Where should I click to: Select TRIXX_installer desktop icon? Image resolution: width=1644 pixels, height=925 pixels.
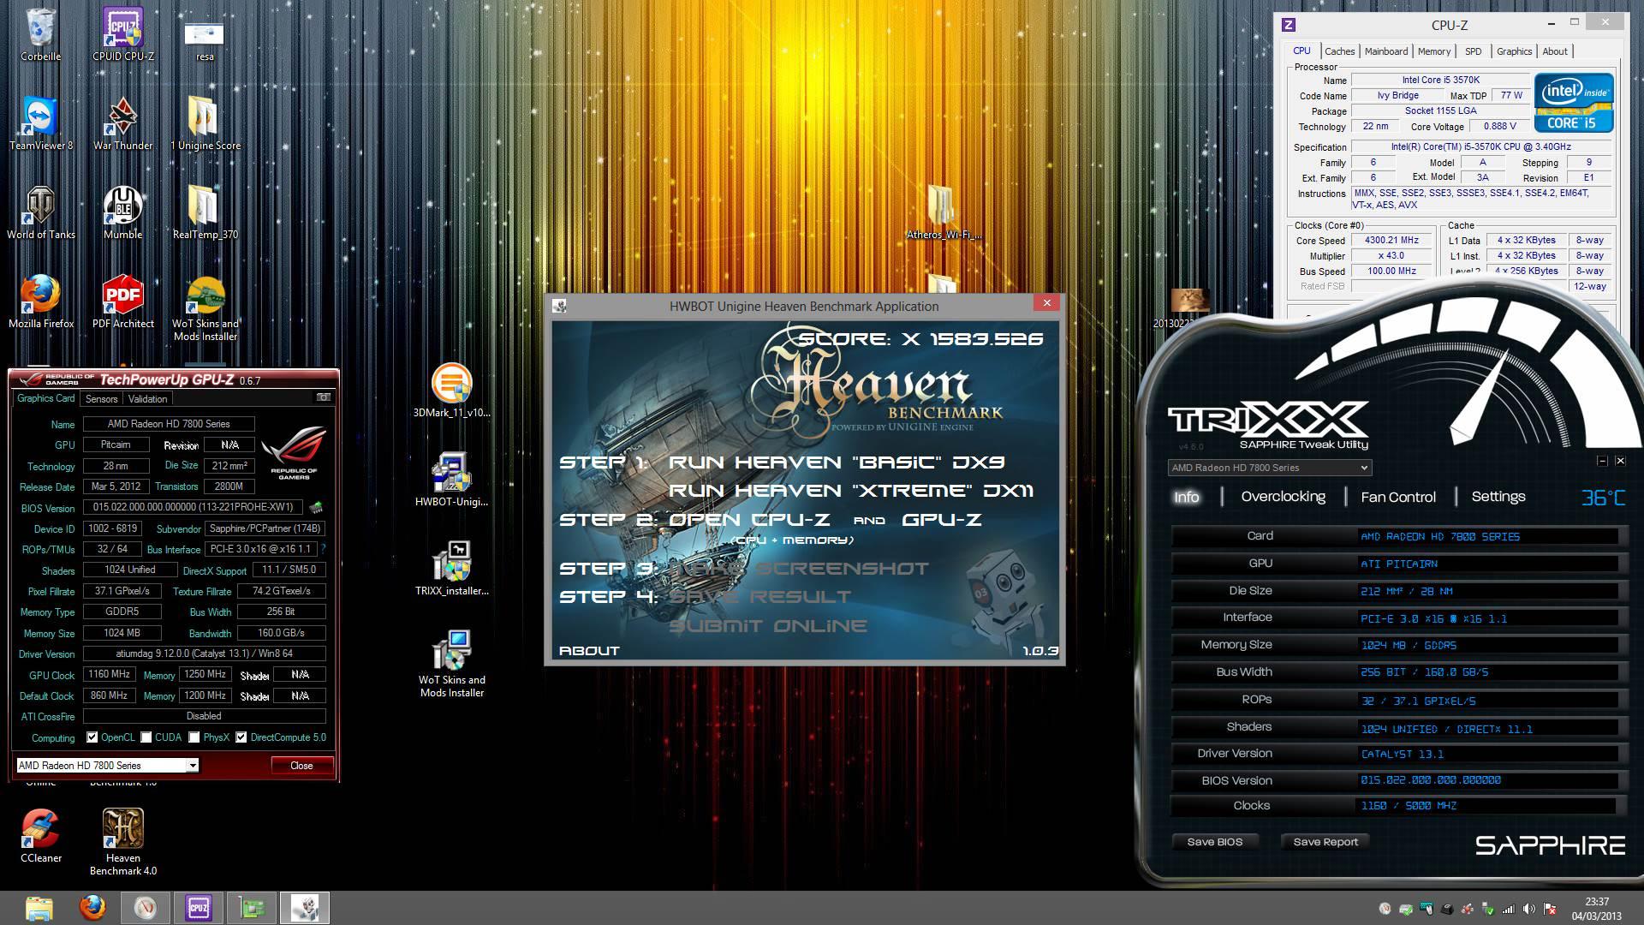tap(451, 569)
